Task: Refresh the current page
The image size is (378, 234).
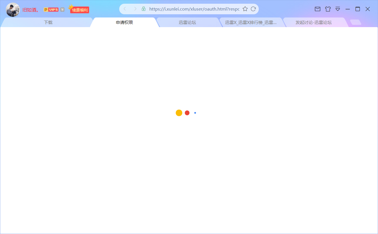Action: click(253, 9)
